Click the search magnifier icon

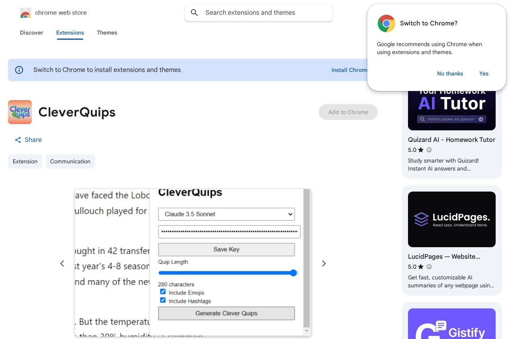tap(194, 13)
